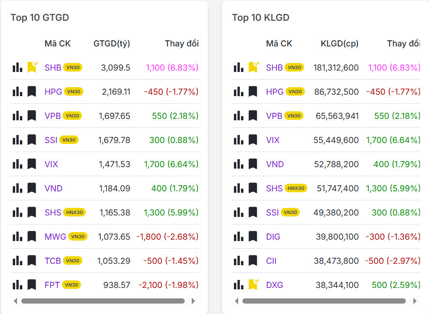
Task: Toggle the bookmark for CII
Action: pos(253,260)
